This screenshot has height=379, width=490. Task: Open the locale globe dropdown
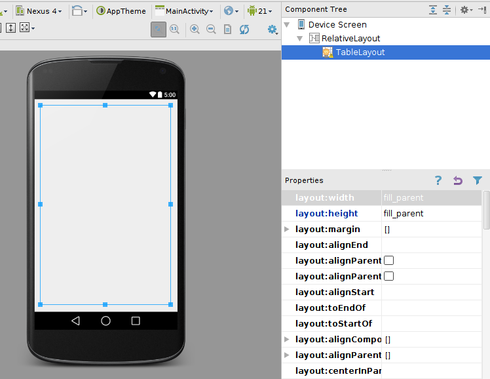(x=231, y=11)
